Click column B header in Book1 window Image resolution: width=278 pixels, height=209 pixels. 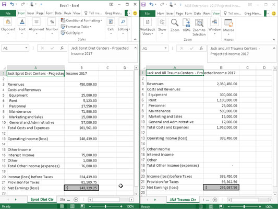tap(81, 67)
